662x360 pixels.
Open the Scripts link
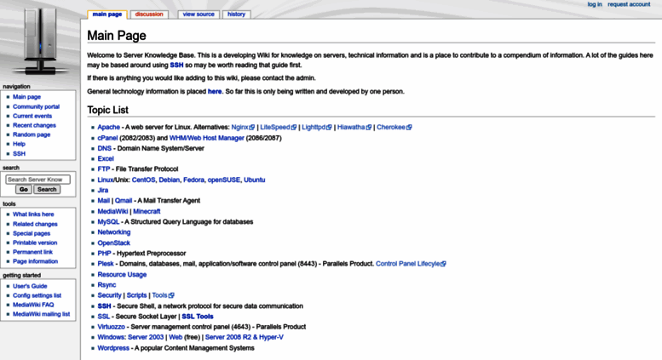point(136,295)
